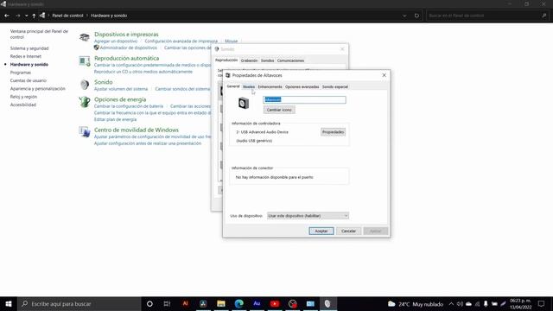The image size is (553, 311).
Task: Open Sonidos tab in the Sonido window
Action: (267, 60)
